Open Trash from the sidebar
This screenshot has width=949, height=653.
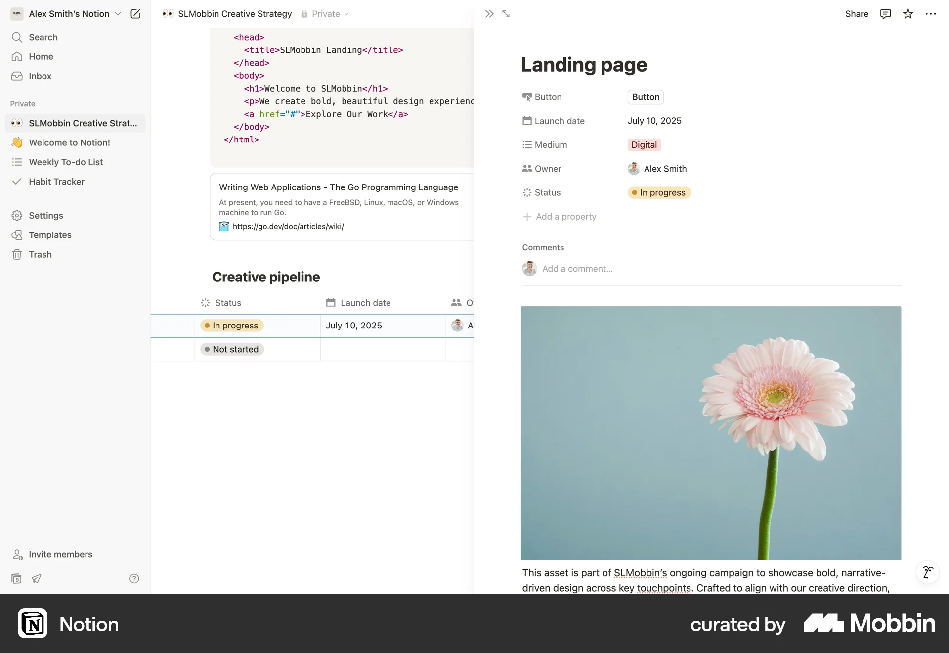click(39, 254)
